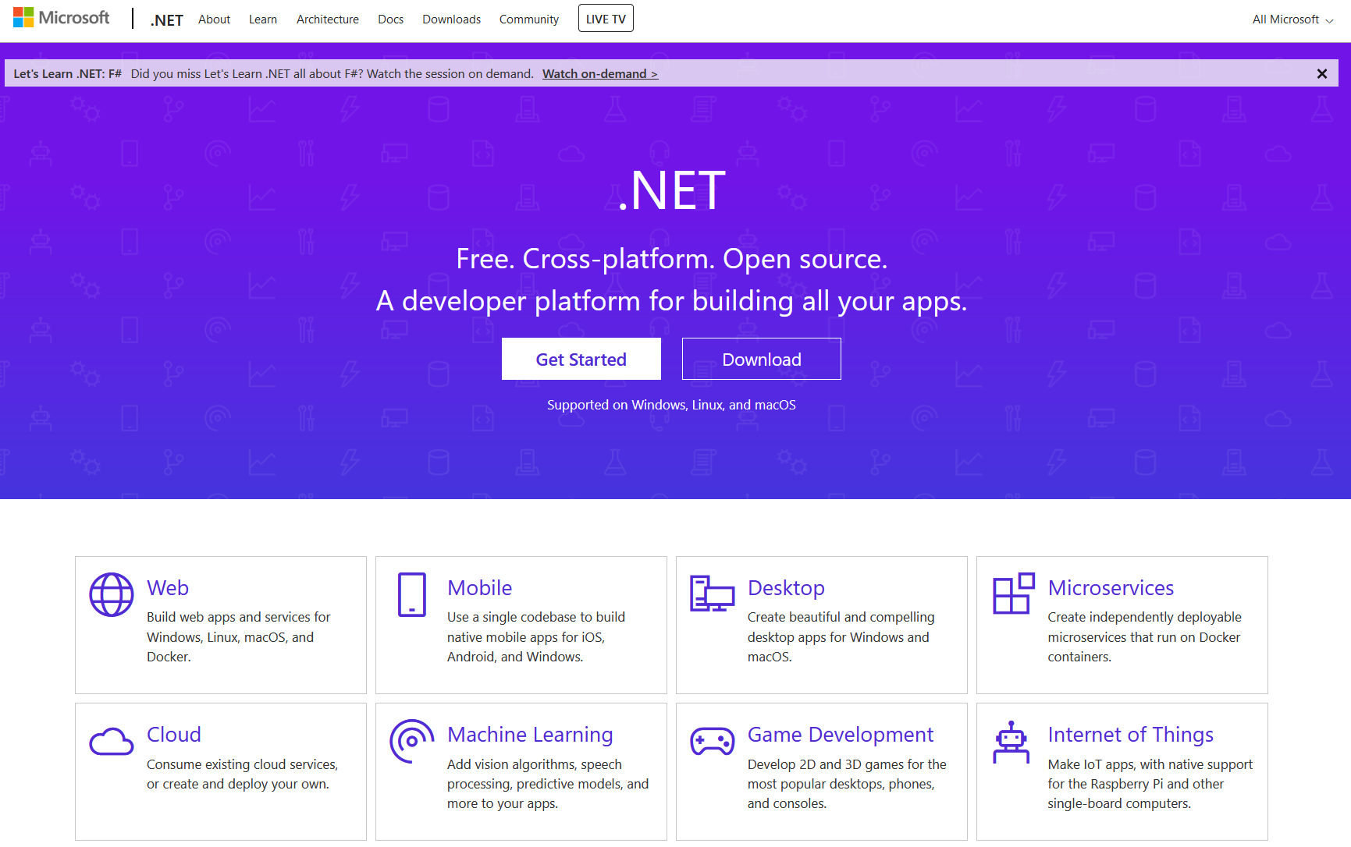Click 'Make IoT apps' description text
Screen dimensions: 1351x847
pyautogui.click(x=1150, y=784)
